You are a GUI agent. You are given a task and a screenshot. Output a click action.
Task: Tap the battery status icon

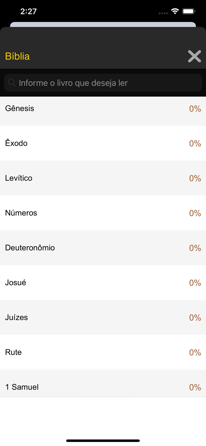(x=189, y=11)
